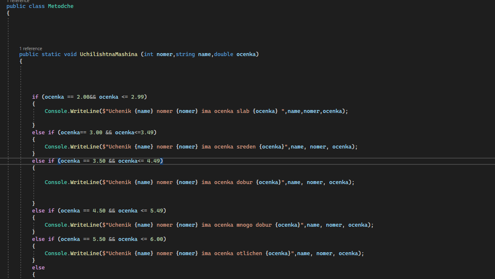
Task: Click '1 reference' above method UchilishtnaMashina
Action: 31,49
